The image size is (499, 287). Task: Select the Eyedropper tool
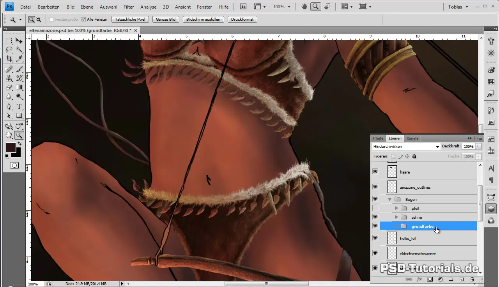19,58
